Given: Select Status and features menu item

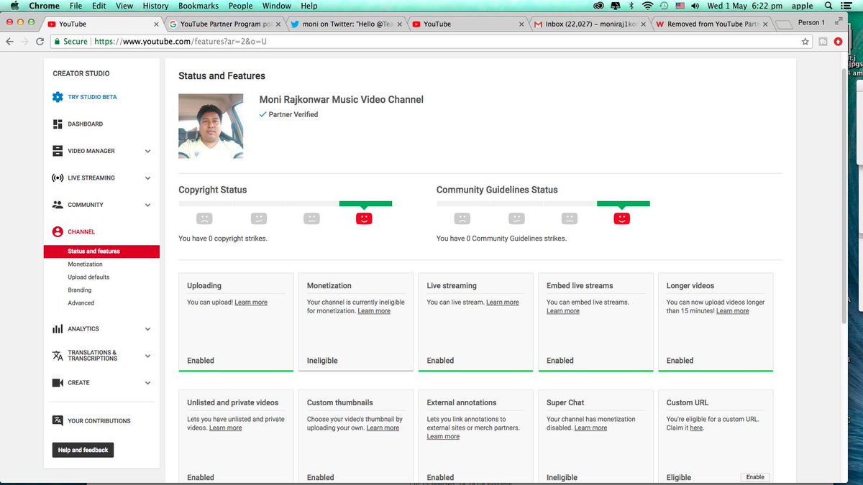Looking at the screenshot, I should click(101, 251).
